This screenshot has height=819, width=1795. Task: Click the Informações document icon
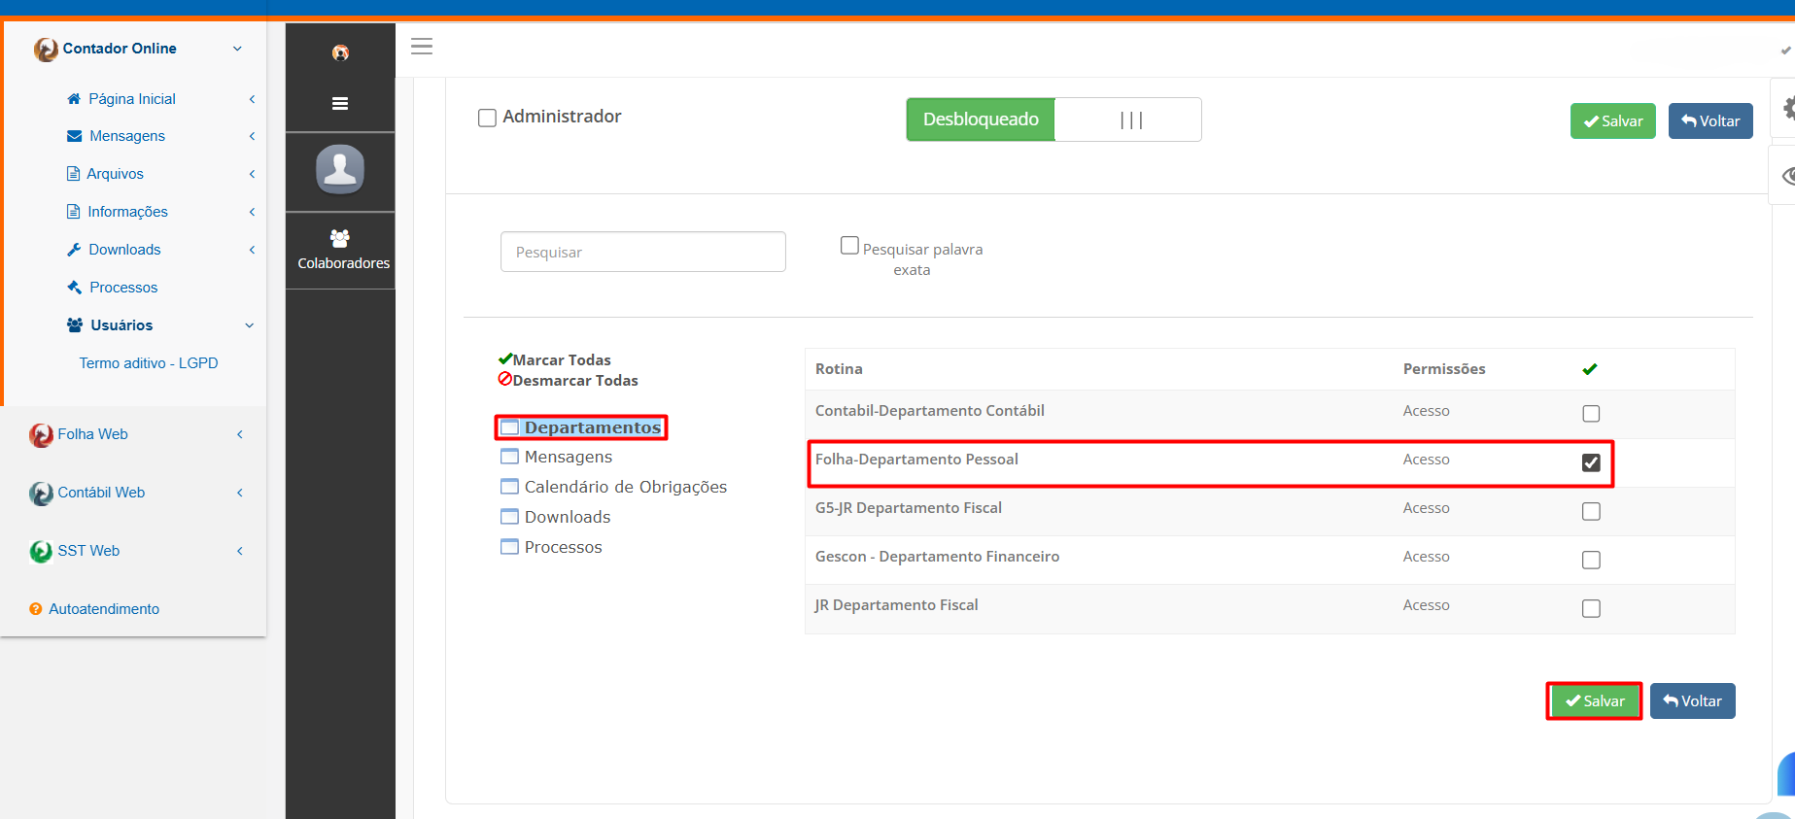tap(73, 212)
